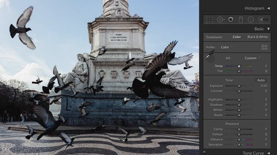Choose Black & White treatment
Image resolution: width=277 pixels, height=155 pixels.
tap(258, 37)
